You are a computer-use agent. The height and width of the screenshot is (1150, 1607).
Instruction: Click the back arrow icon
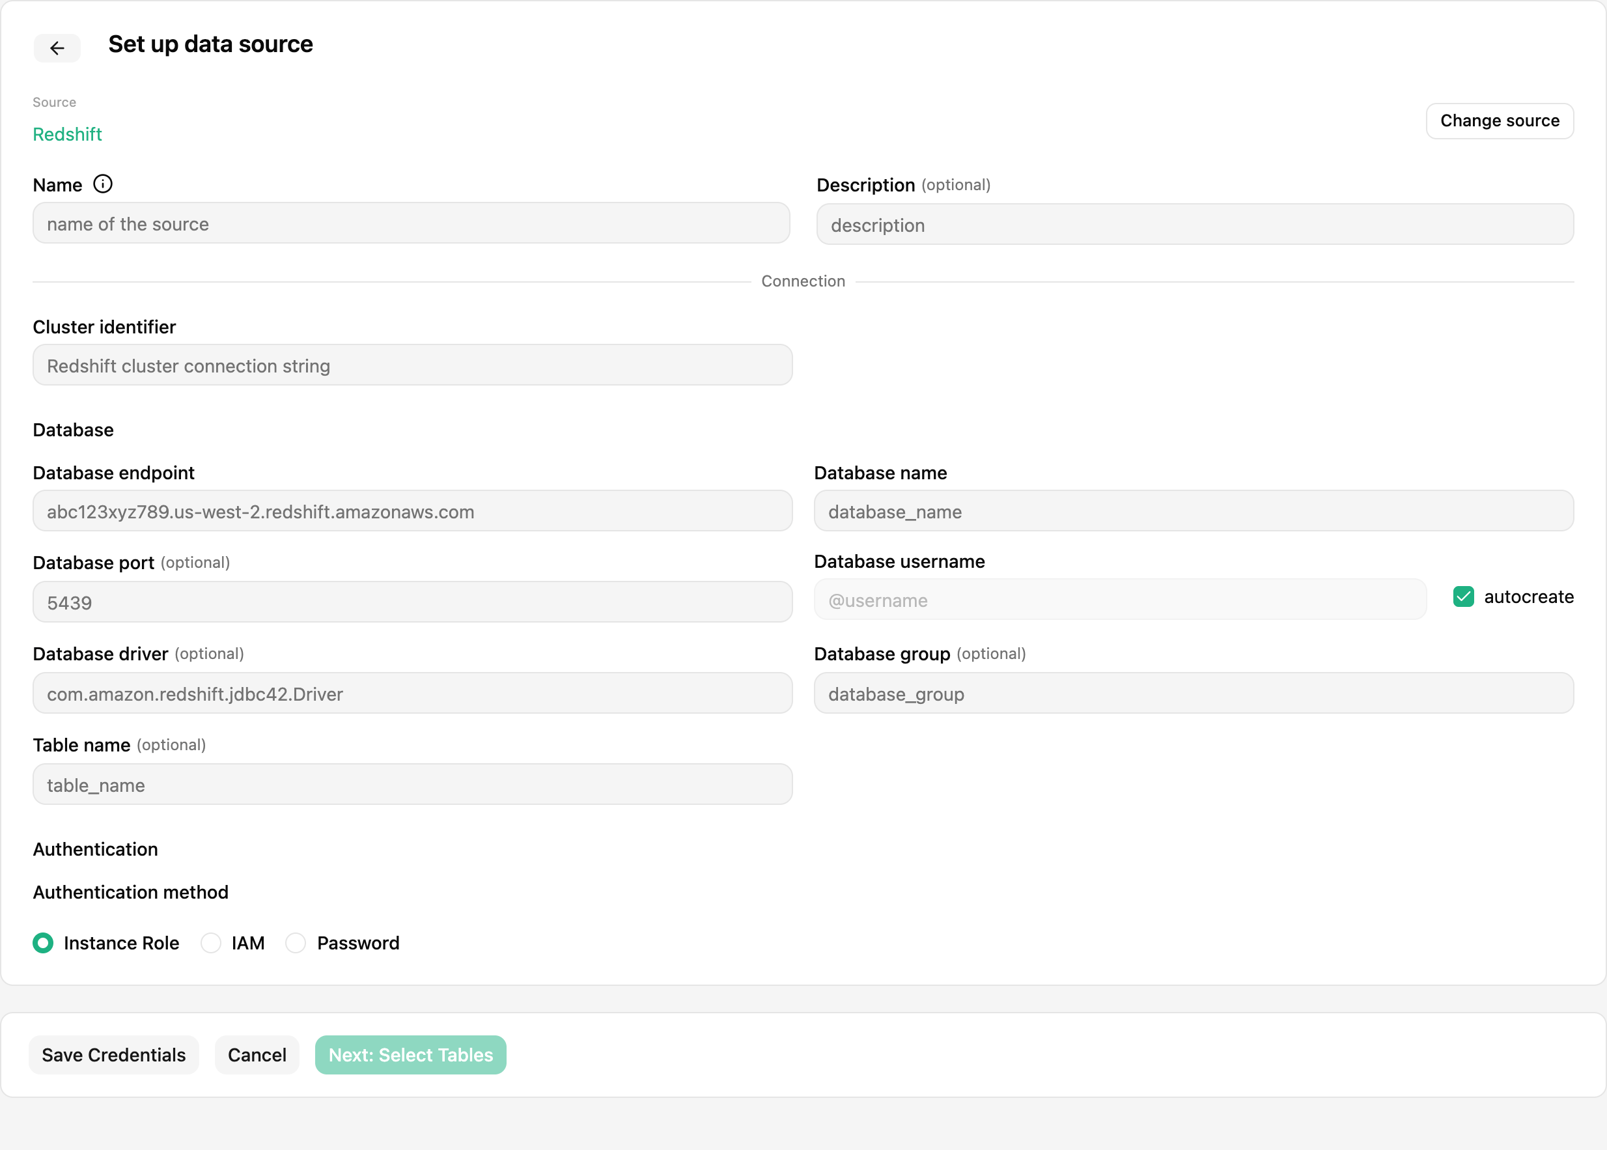pyautogui.click(x=57, y=48)
